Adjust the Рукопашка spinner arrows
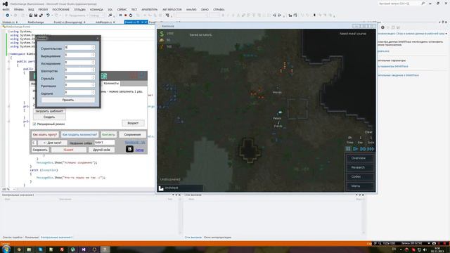 coord(93,84)
